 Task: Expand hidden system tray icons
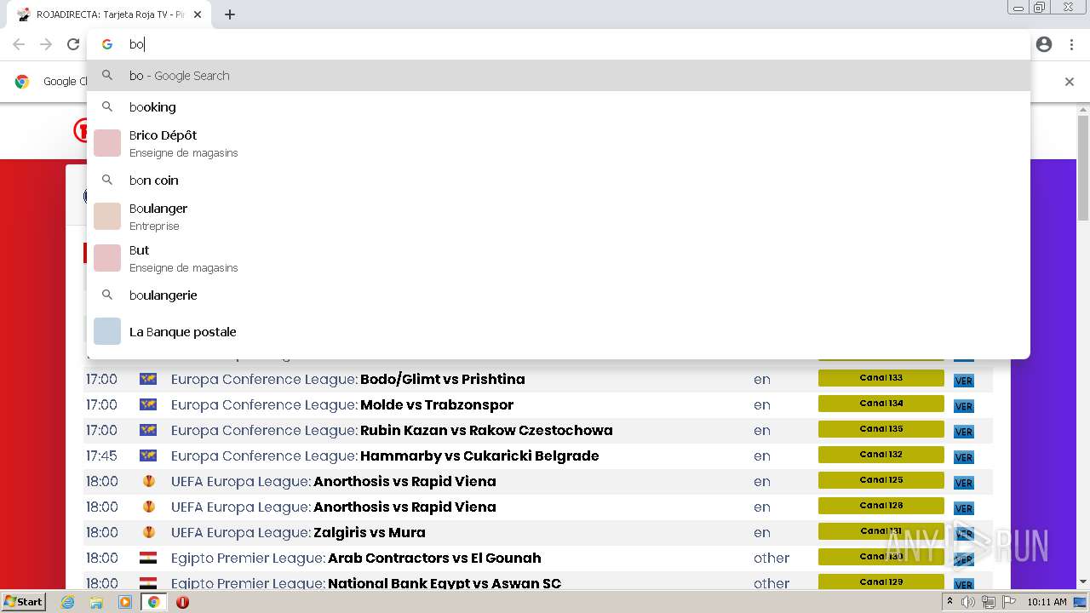949,602
